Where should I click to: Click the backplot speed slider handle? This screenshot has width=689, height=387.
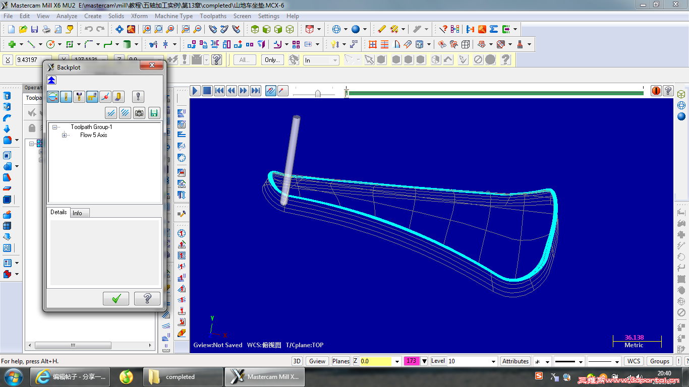[x=317, y=93]
